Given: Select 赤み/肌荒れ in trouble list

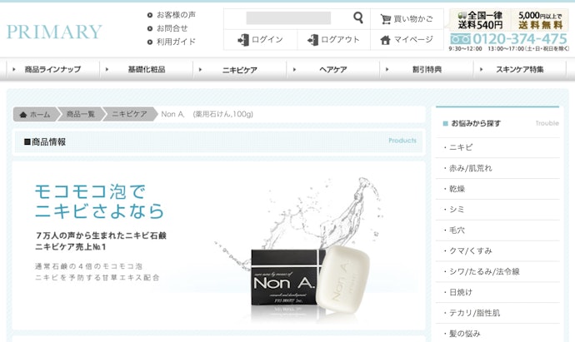Looking at the screenshot, I should pos(471,168).
